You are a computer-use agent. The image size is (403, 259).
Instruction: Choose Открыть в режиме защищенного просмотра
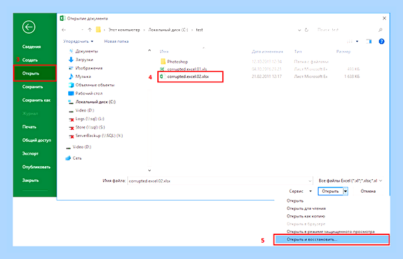point(330,232)
